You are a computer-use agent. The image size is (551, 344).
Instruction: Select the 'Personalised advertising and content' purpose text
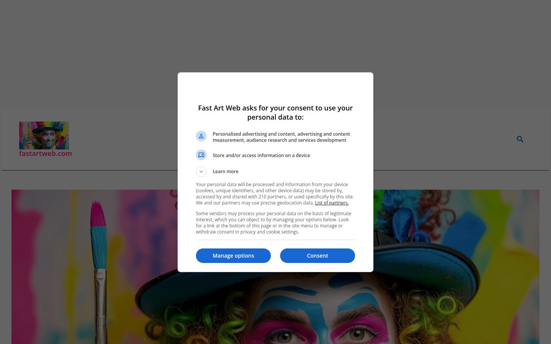tap(281, 137)
